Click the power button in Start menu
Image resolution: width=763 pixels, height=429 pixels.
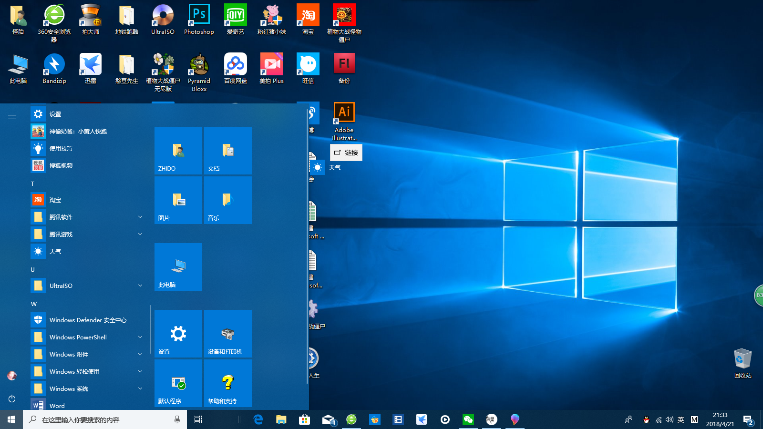tap(12, 398)
